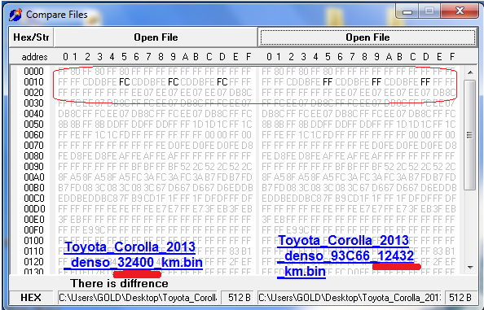Select address row 0090

click(34, 167)
